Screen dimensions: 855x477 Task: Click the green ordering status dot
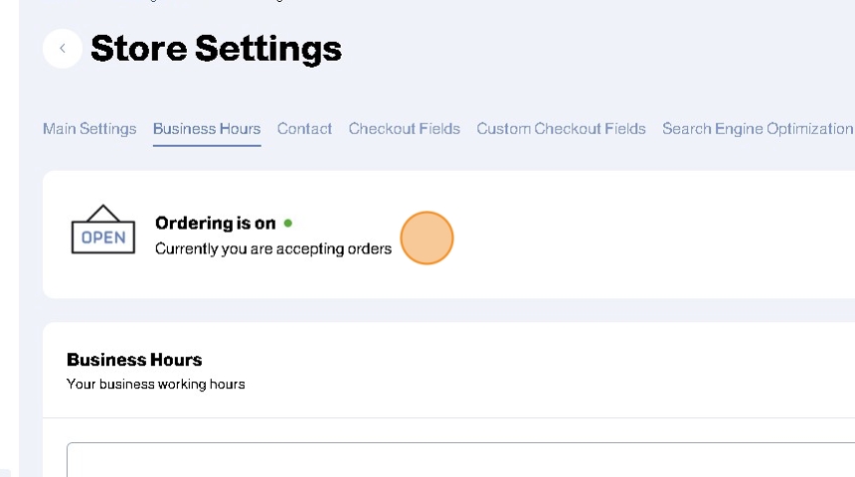[x=288, y=224]
